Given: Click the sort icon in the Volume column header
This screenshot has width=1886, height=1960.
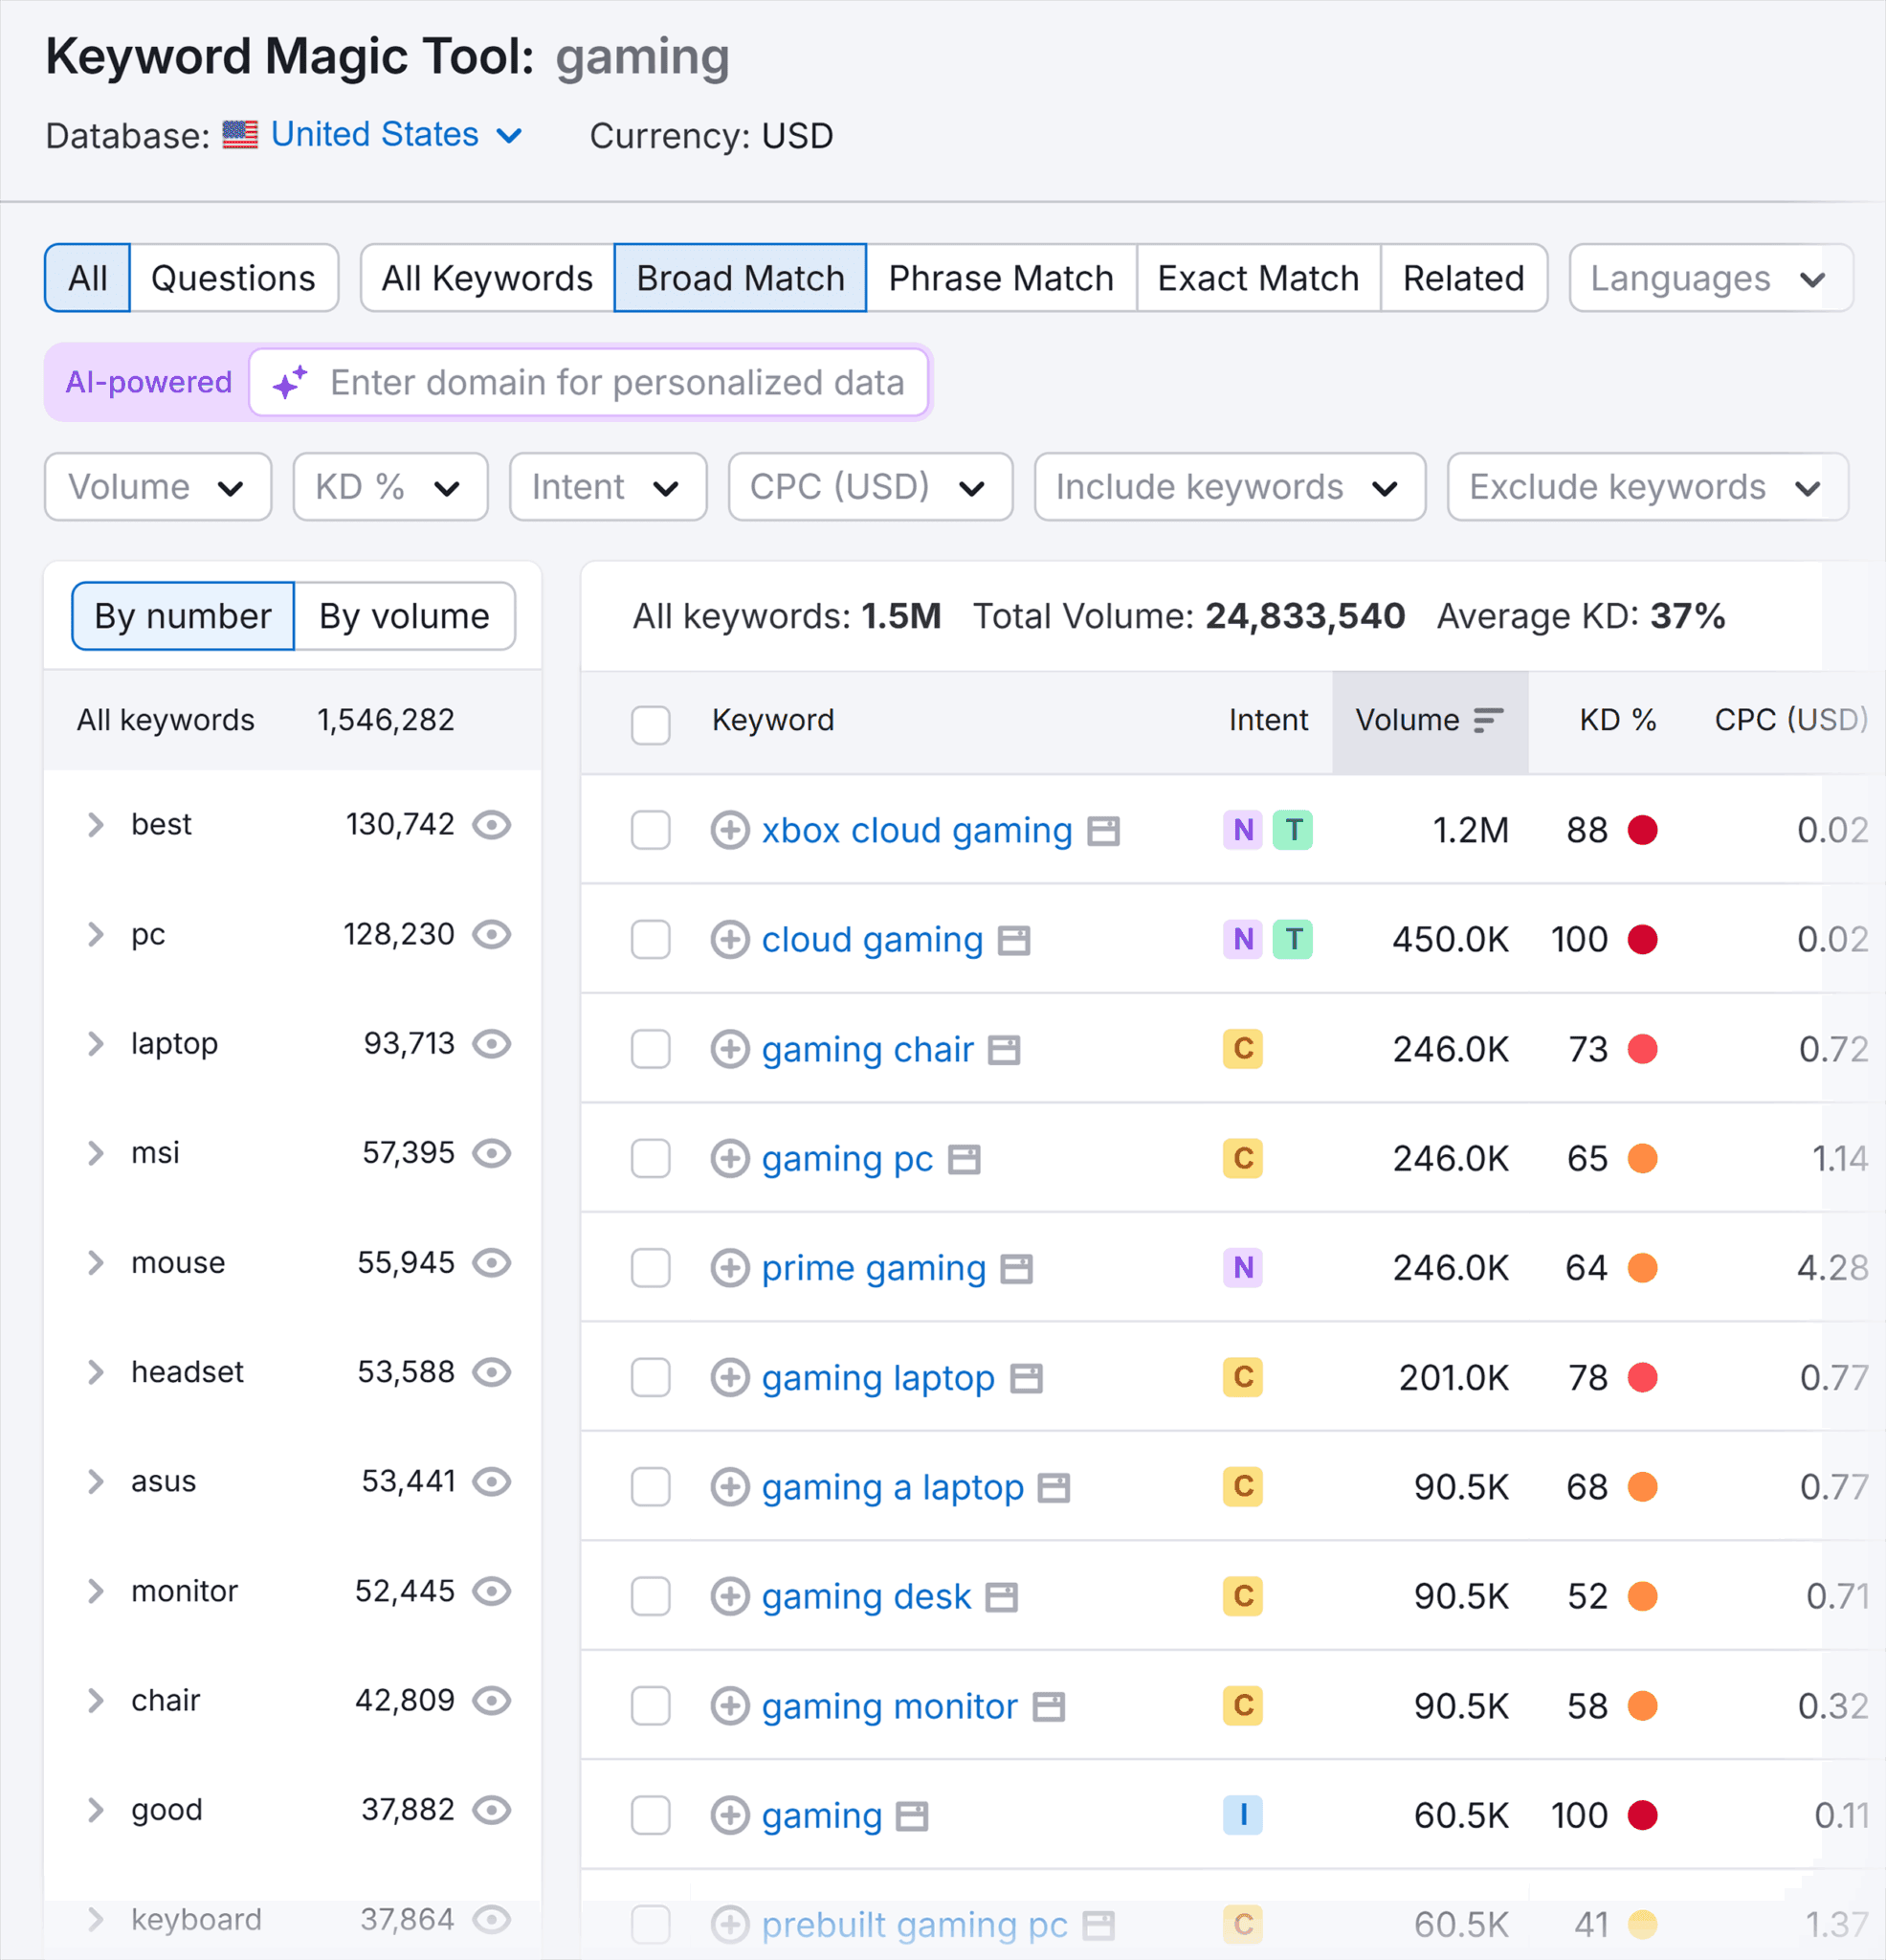Looking at the screenshot, I should [x=1489, y=718].
